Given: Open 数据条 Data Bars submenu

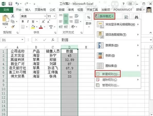Looking at the screenshot, I should coord(118,45).
